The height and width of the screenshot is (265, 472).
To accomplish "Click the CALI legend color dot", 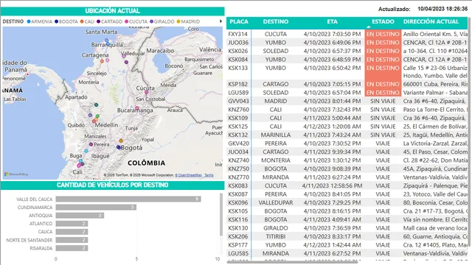I will [82, 21].
